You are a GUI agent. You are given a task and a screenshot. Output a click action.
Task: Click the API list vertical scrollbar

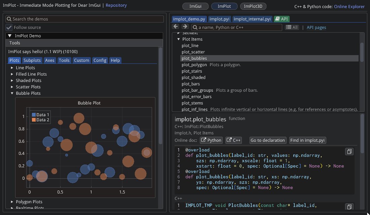click(x=362, y=52)
